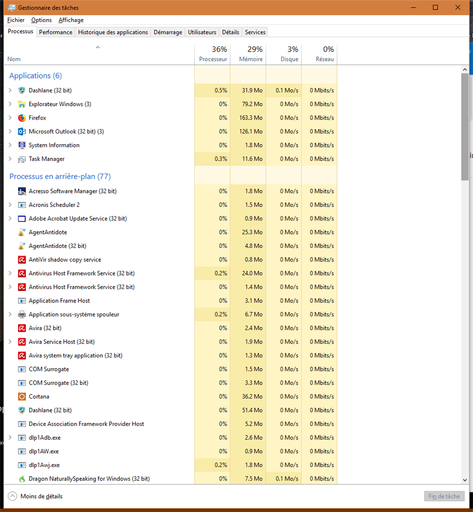Click the printer icon of Application sous-système spouleur
The width and height of the screenshot is (473, 512).
tap(22, 314)
